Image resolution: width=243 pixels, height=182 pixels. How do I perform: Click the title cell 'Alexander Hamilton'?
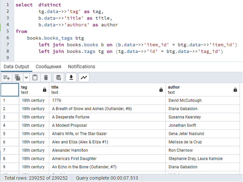click(x=107, y=151)
